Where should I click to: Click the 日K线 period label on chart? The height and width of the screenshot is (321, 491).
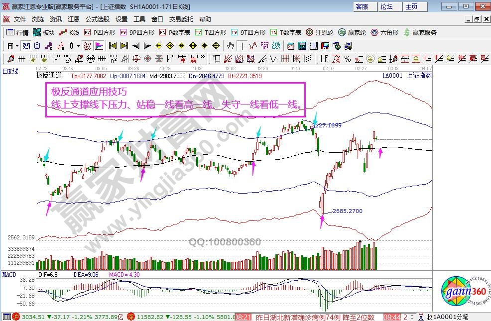pyautogui.click(x=10, y=71)
